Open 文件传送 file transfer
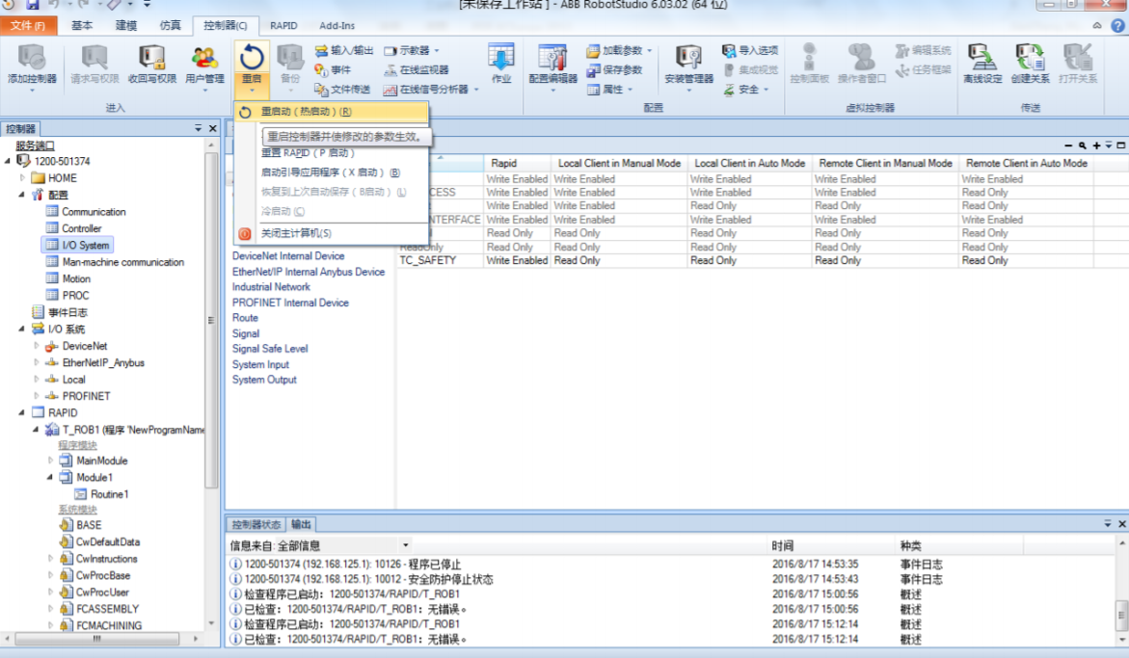Viewport: 1129px width, 658px height. [342, 90]
